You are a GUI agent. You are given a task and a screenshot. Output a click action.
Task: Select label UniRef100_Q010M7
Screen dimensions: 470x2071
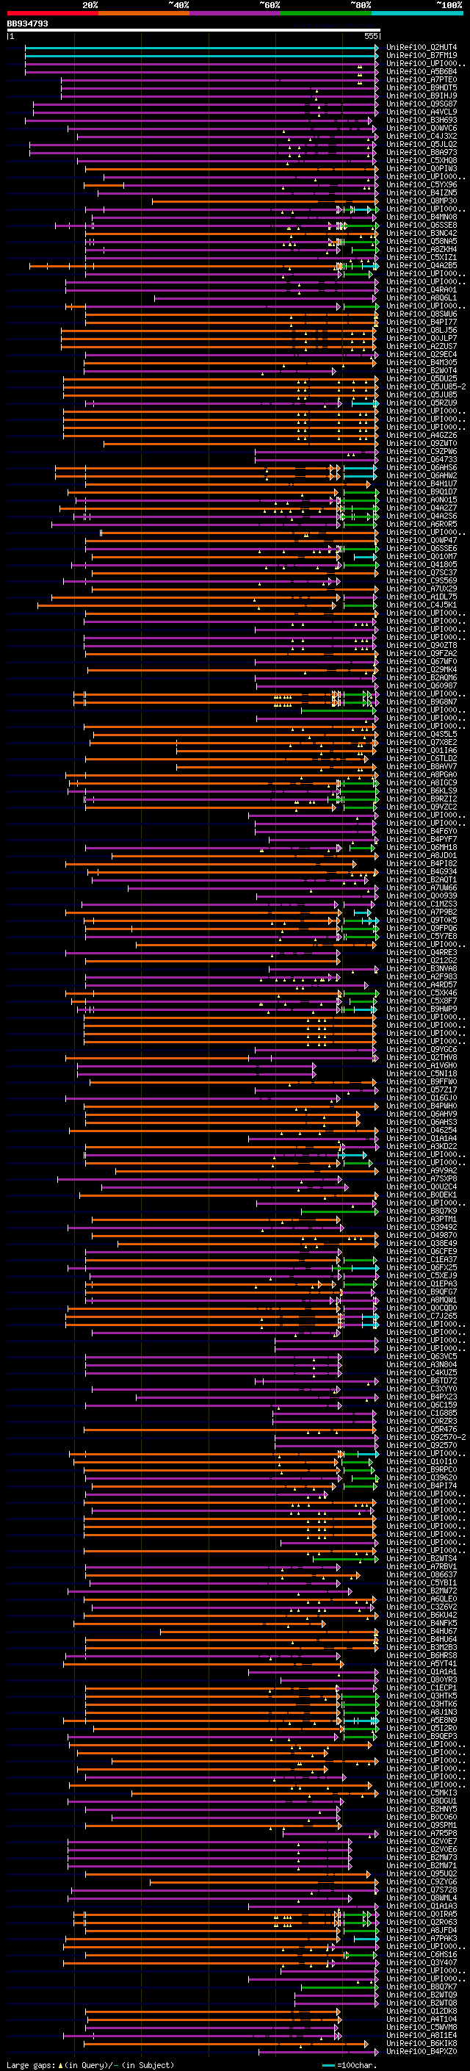[x=421, y=556]
